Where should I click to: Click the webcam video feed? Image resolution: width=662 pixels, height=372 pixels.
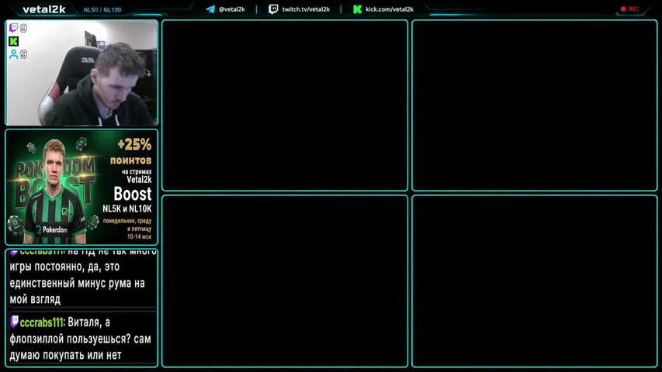81,73
